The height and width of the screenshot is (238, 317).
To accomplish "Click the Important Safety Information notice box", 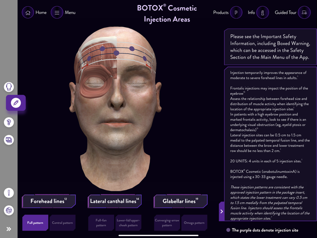I will [x=270, y=47].
